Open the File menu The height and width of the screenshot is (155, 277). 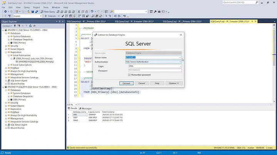(x=3, y=7)
